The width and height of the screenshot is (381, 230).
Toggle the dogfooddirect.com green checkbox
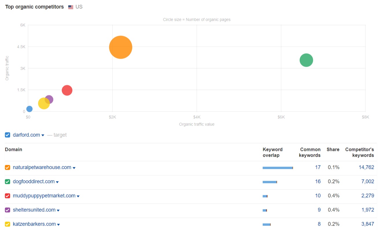coord(8,182)
